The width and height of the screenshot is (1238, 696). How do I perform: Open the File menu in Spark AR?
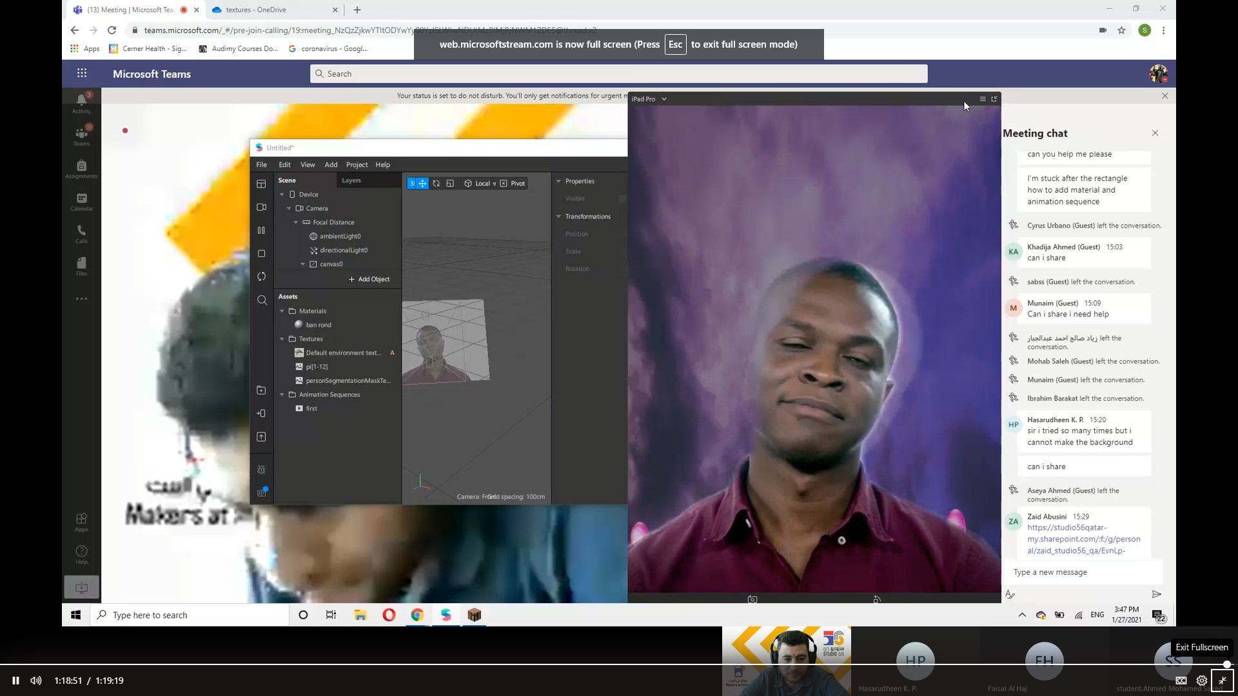tap(261, 165)
